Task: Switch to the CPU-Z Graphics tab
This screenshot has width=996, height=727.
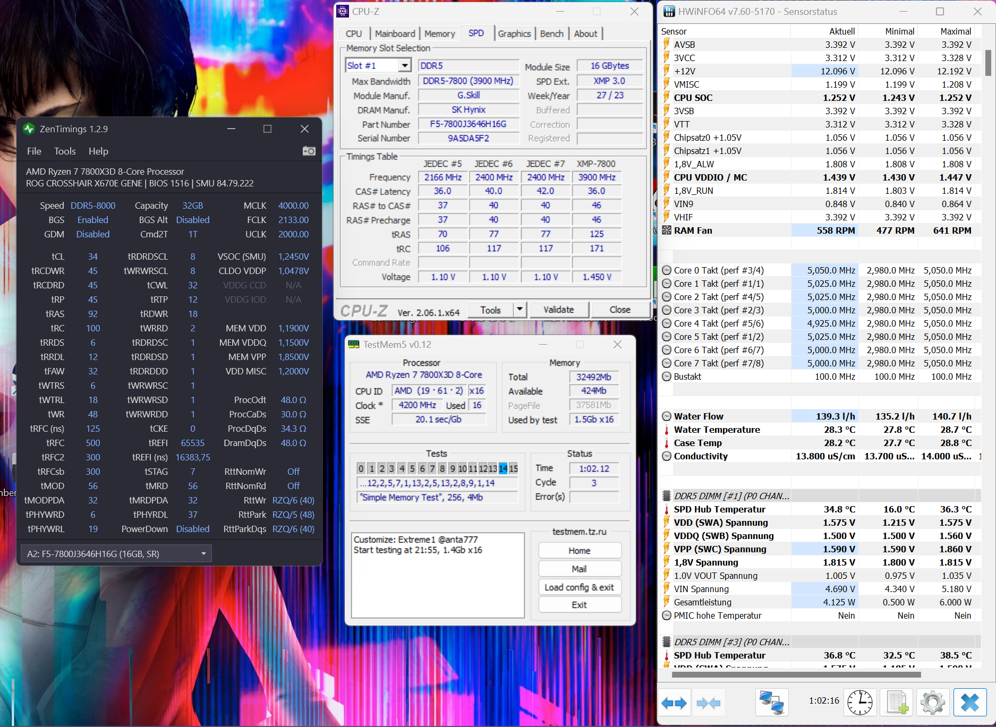Action: pyautogui.click(x=514, y=33)
